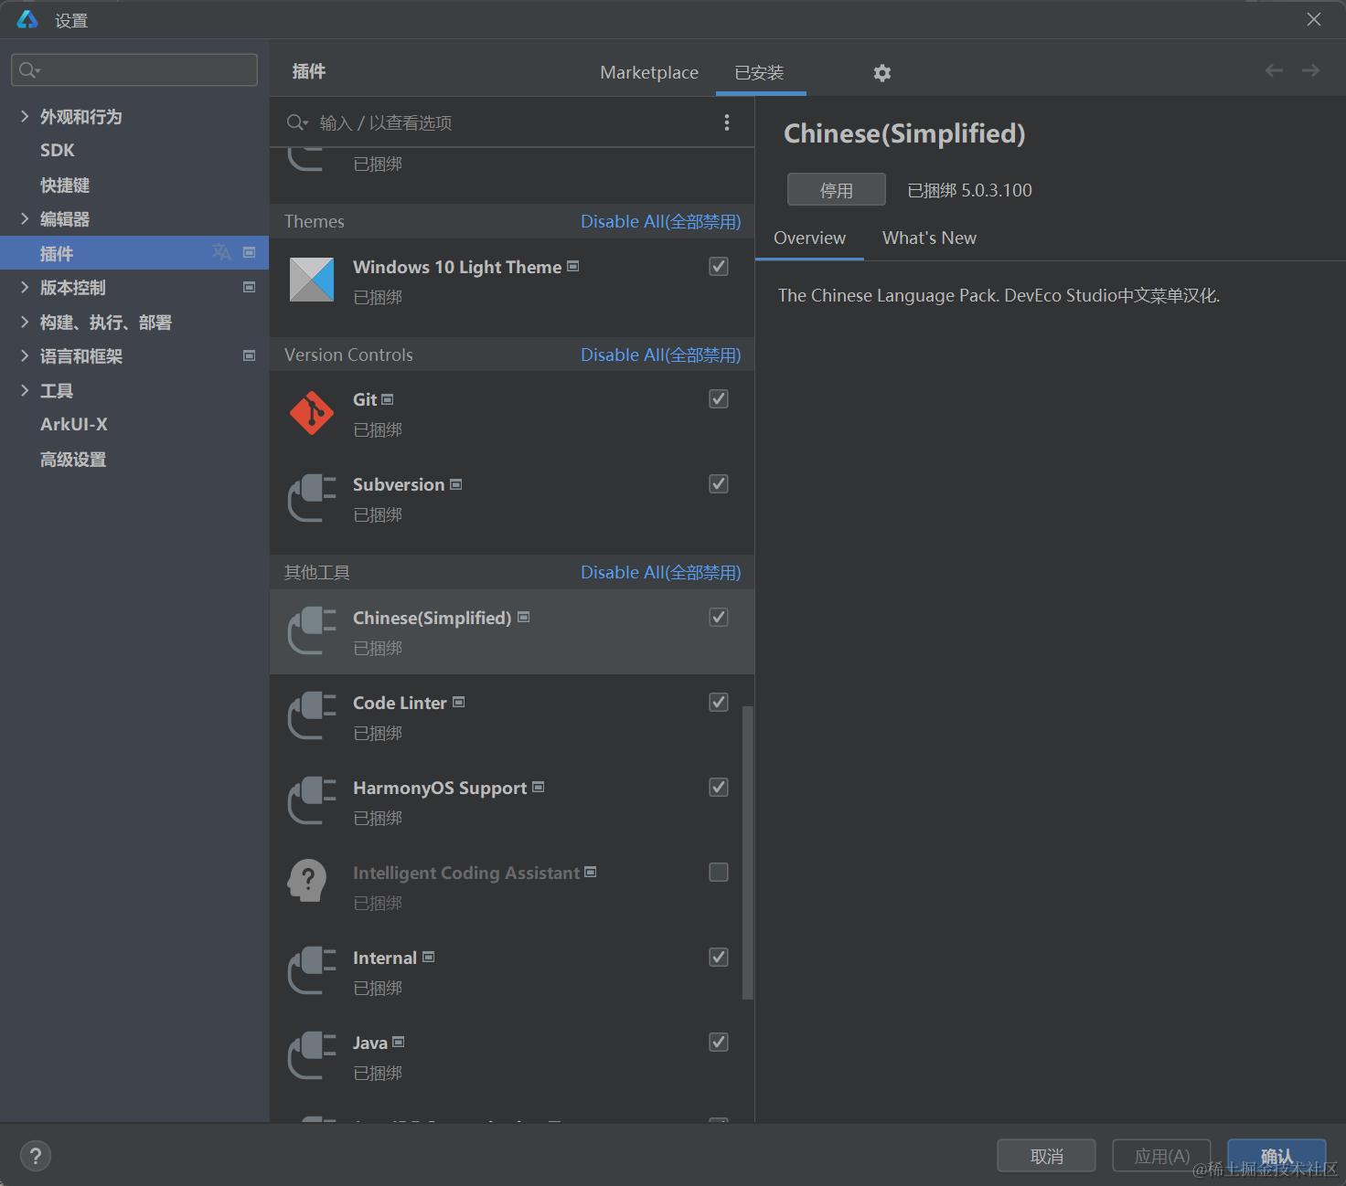The image size is (1346, 1186).
Task: Uncheck the Java plugin checkbox
Action: pyautogui.click(x=719, y=1042)
